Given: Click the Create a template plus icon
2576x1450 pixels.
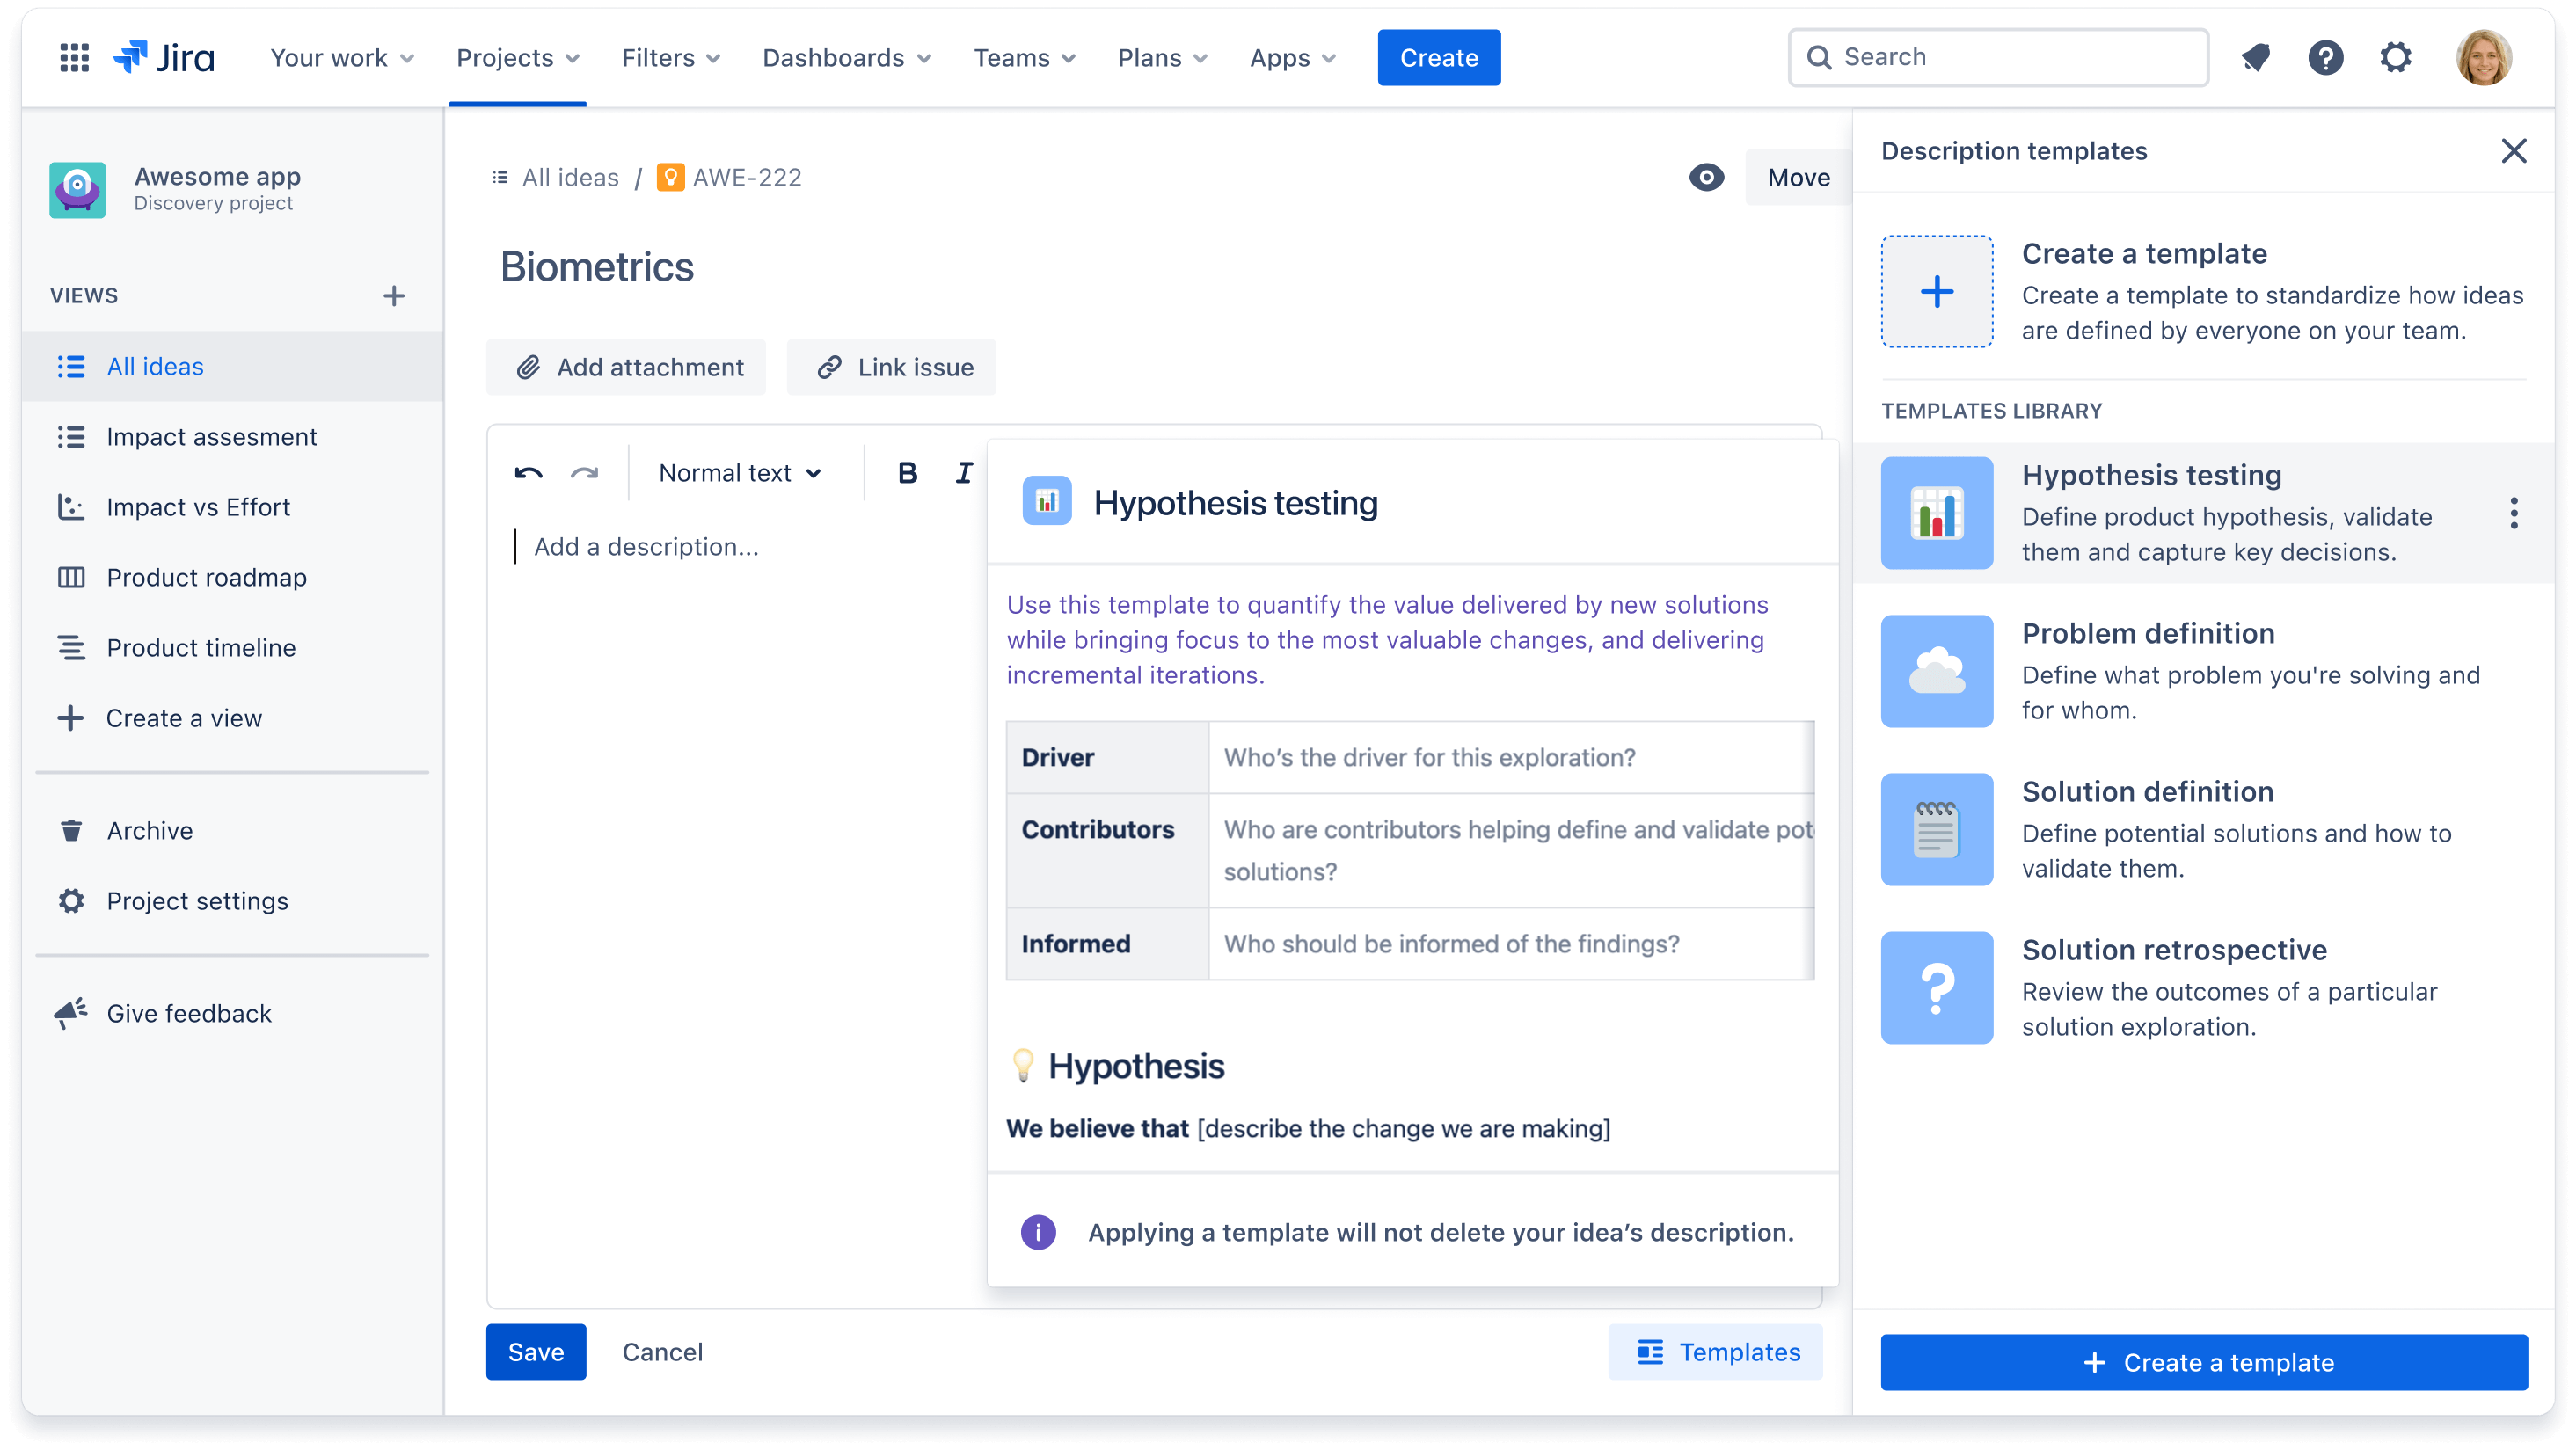Looking at the screenshot, I should [1937, 290].
